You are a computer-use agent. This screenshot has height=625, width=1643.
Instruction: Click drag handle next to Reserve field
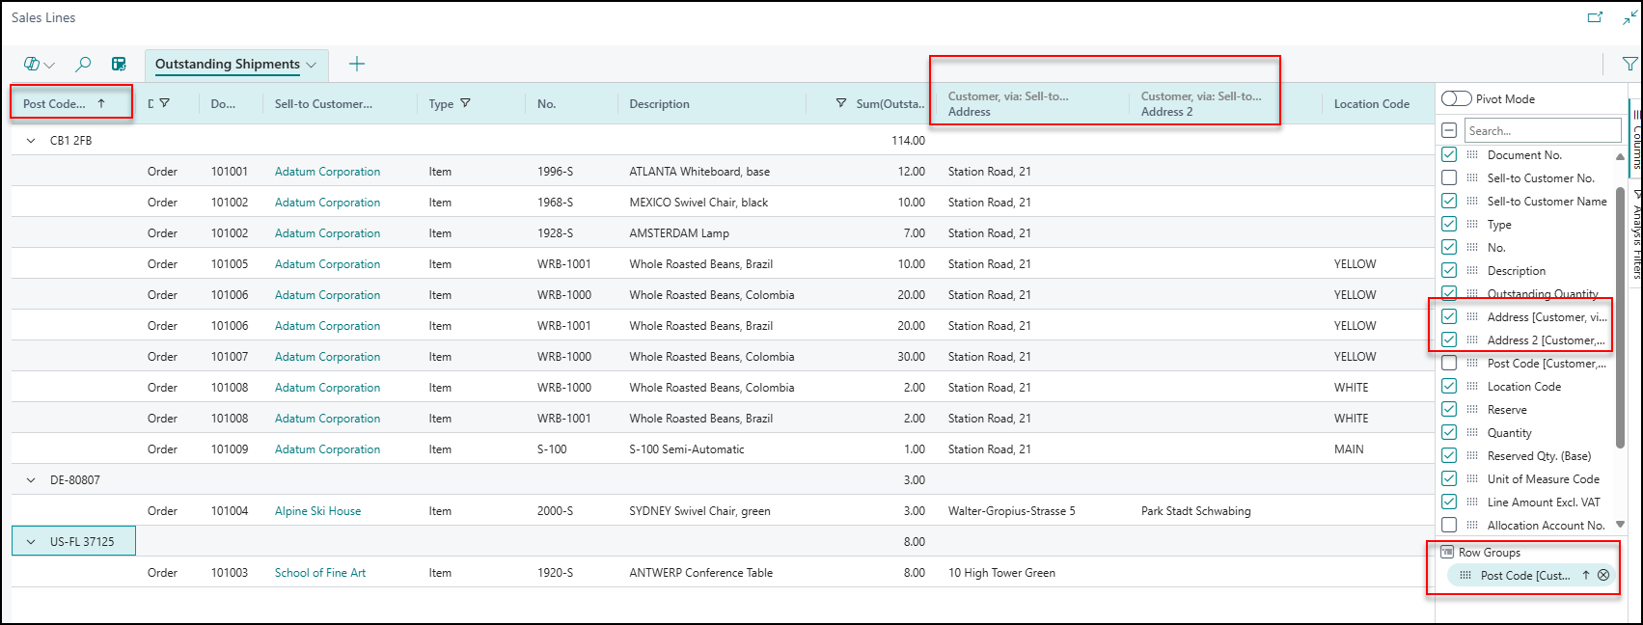pos(1472,409)
